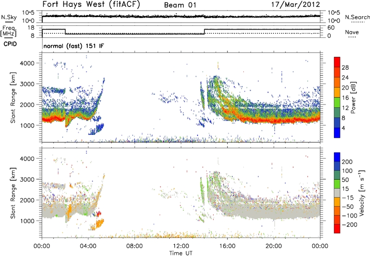370x256 pixels.
Task: Click the "normal (fast) 151 IF" mode text
Action: [74, 46]
